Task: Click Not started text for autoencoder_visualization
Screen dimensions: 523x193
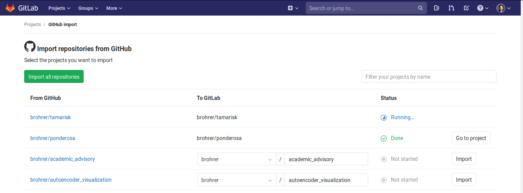Action: (x=404, y=180)
